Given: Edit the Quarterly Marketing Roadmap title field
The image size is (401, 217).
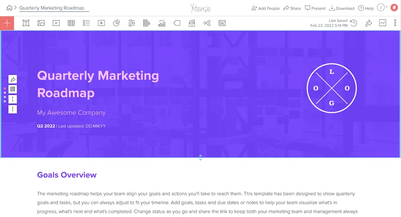Looking at the screenshot, I should coord(54,8).
